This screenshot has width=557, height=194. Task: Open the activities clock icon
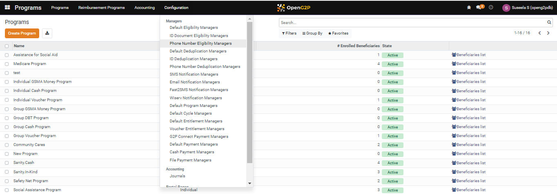point(491,8)
